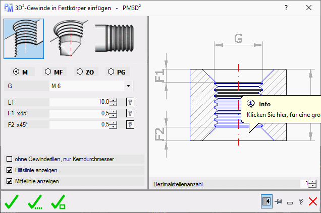Toggle the preview panel collapse icon
This screenshot has height=213, width=321.
(266, 201)
